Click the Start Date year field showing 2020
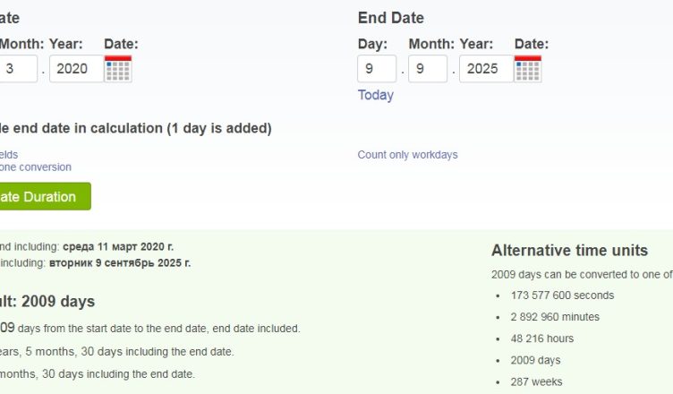 coord(75,69)
